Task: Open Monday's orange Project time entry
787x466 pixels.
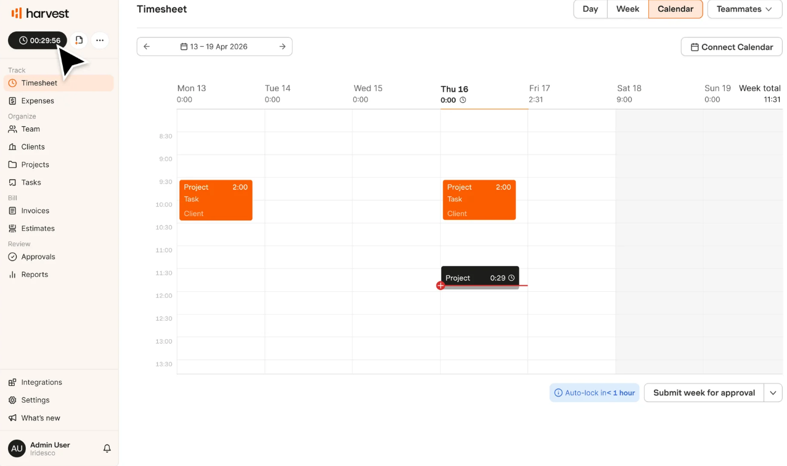Action: pos(216,200)
